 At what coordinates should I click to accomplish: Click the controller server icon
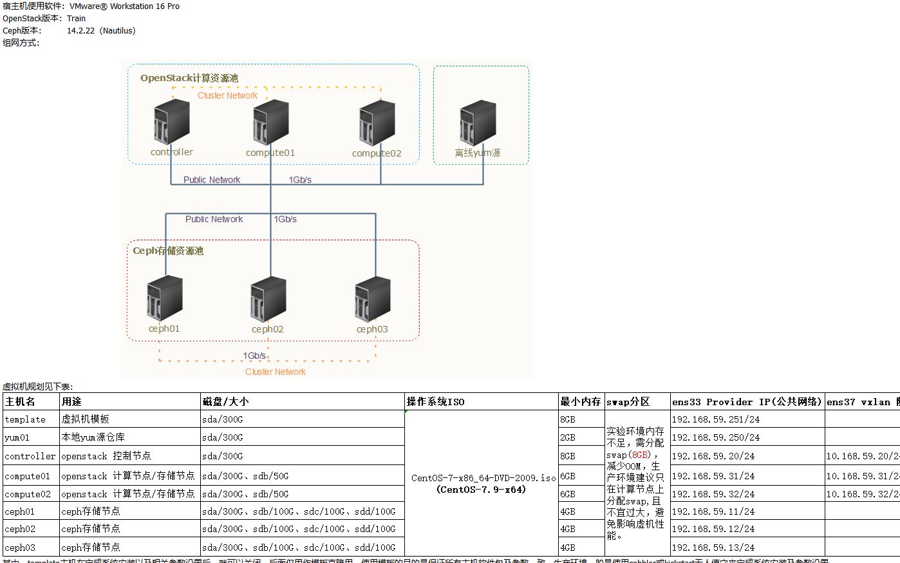coord(172,122)
